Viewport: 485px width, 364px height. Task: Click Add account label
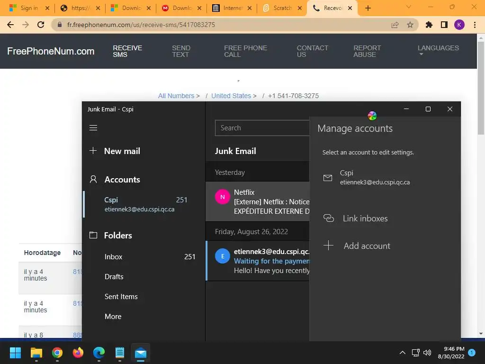coord(367,246)
